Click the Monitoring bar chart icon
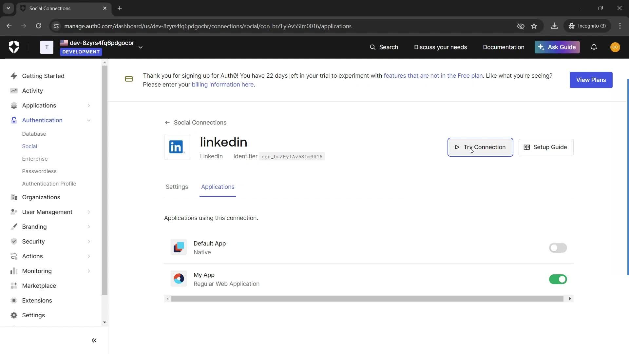This screenshot has height=354, width=629. (14, 271)
